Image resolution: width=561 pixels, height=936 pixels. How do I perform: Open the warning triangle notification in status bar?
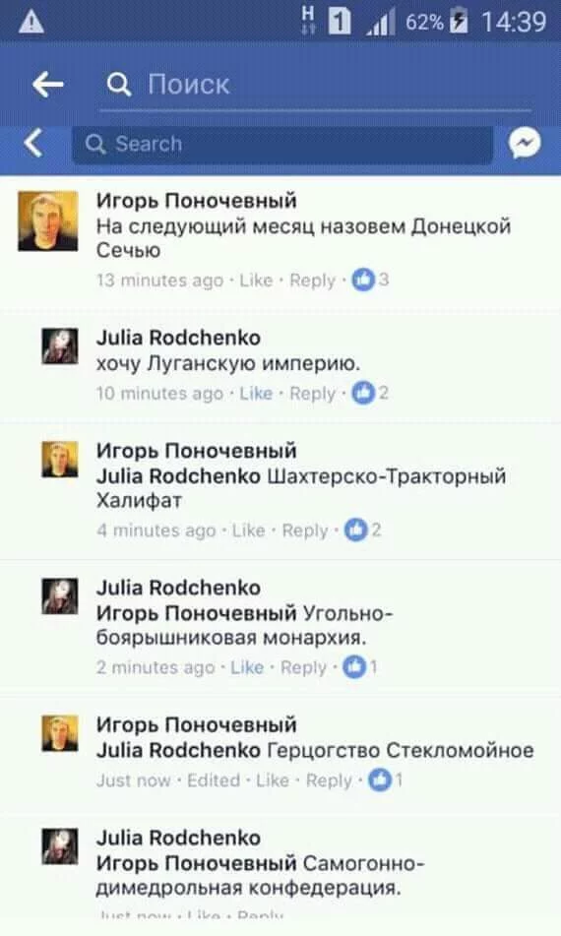[31, 22]
